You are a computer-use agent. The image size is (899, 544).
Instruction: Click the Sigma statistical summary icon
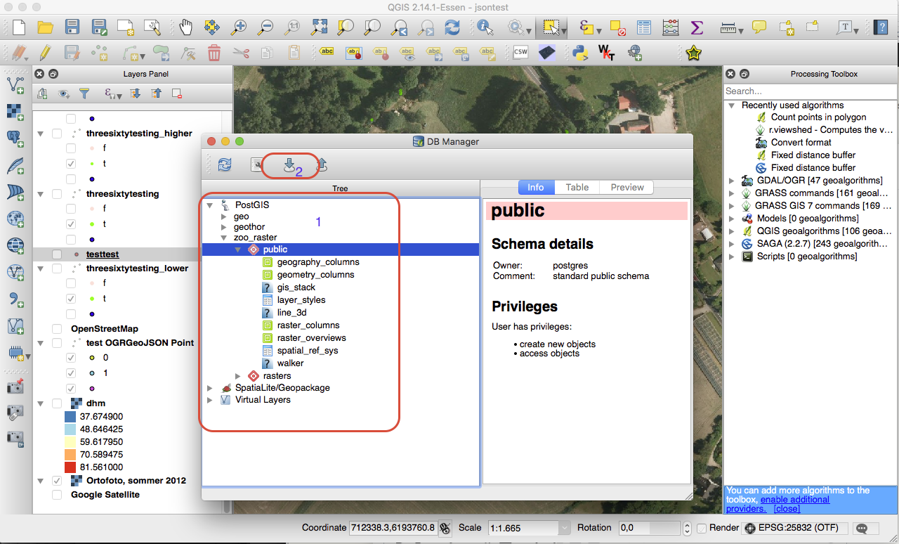pyautogui.click(x=697, y=27)
